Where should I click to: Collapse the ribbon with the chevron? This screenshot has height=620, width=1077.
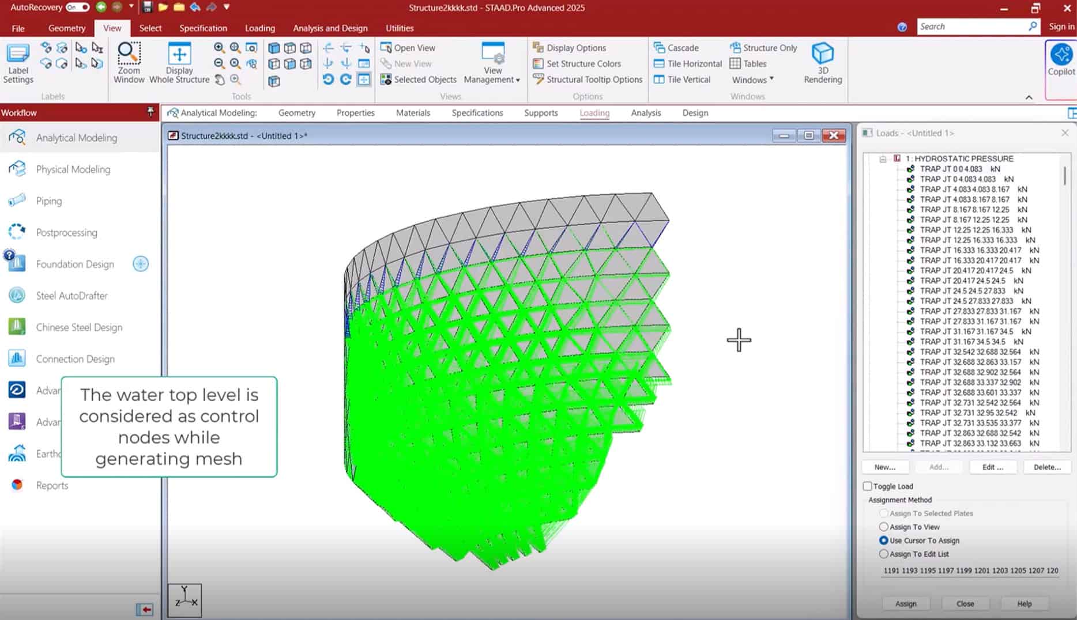coord(1029,97)
